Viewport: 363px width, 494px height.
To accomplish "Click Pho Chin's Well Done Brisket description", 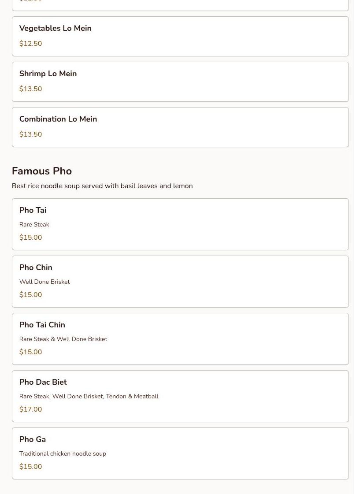I will tap(44, 282).
